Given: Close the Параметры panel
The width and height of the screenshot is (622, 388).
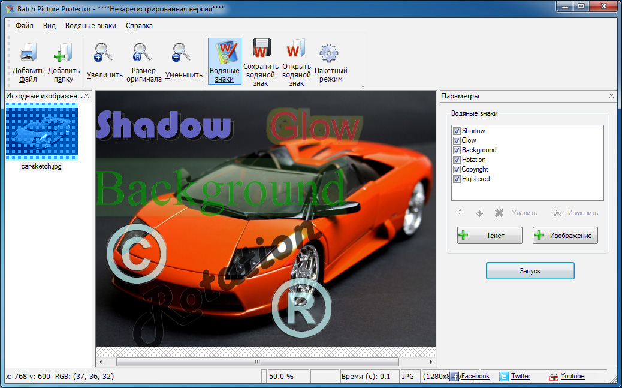Looking at the screenshot, I should [x=611, y=96].
